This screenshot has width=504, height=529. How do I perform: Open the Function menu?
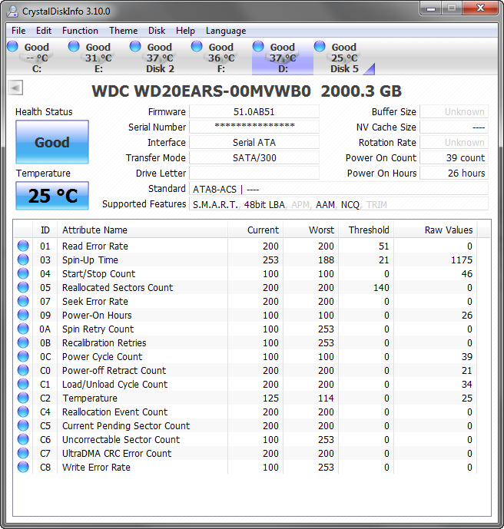(80, 31)
